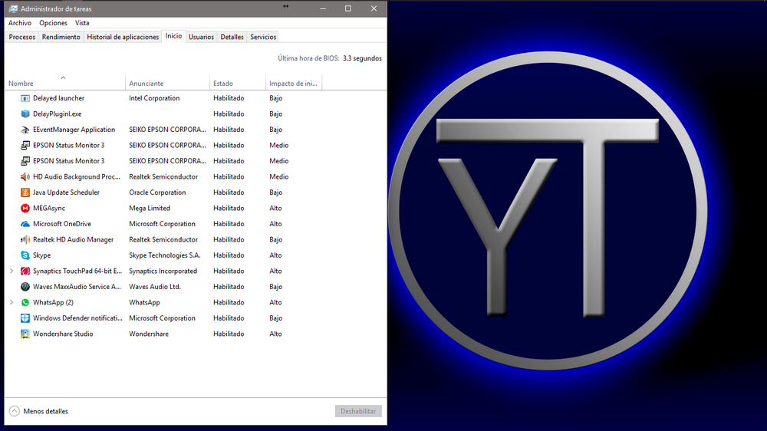Viewport: 767px width, 431px height.
Task: Click the EEventManager Application icon
Action: (x=25, y=130)
